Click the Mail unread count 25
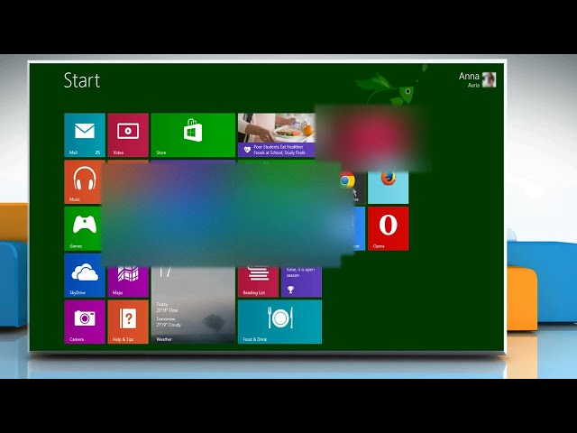The width and height of the screenshot is (577, 433). (x=97, y=152)
